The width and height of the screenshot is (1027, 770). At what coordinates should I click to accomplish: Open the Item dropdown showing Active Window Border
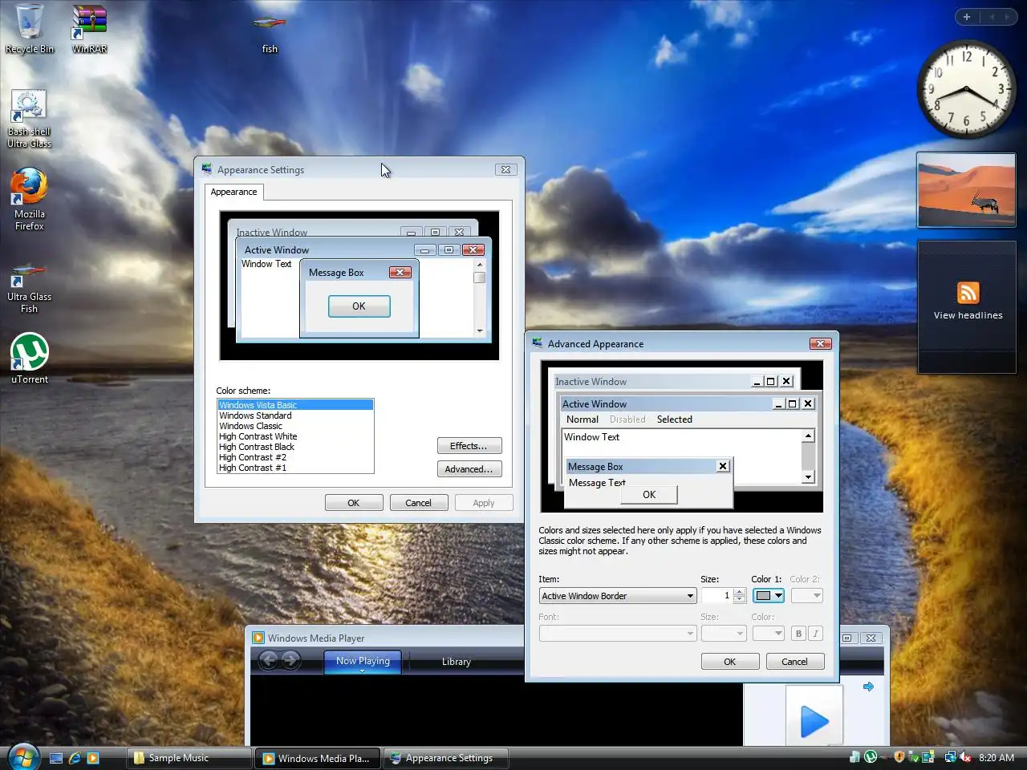(618, 596)
